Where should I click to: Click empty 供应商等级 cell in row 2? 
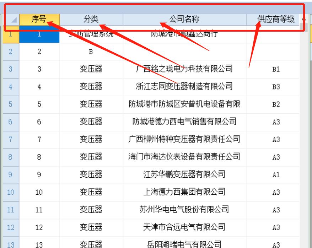(273, 52)
